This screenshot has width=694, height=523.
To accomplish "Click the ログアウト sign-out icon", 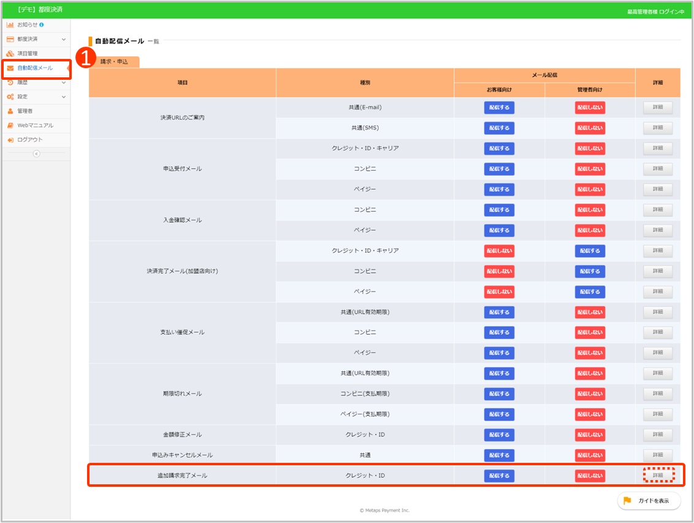I will [x=10, y=140].
